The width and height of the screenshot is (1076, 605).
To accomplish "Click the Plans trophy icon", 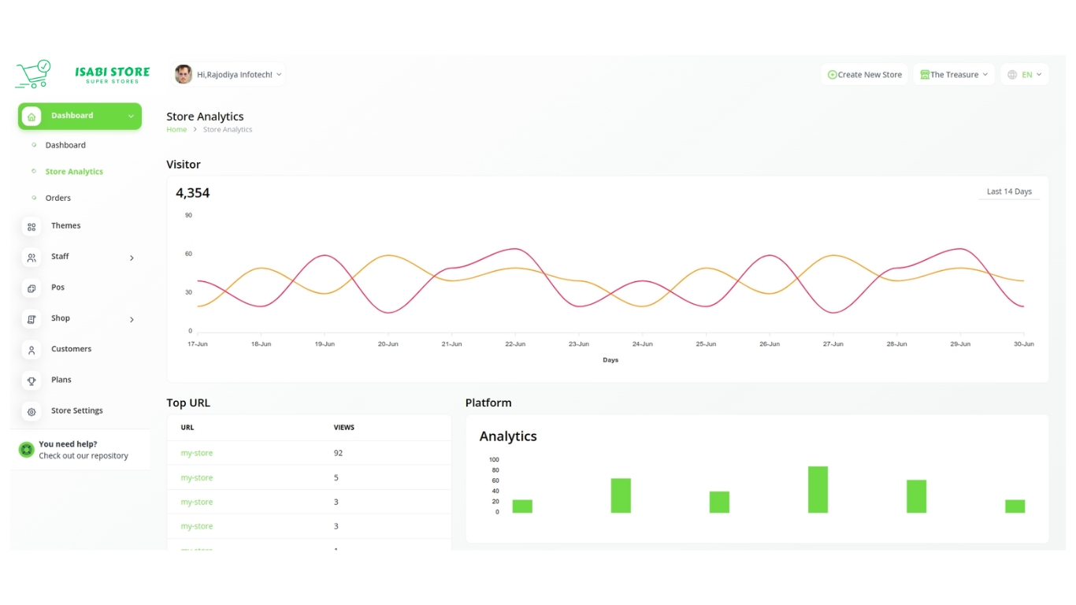I will click(x=32, y=380).
